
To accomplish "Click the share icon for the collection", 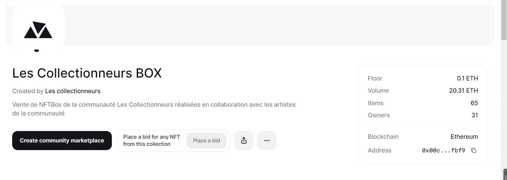I will [243, 140].
